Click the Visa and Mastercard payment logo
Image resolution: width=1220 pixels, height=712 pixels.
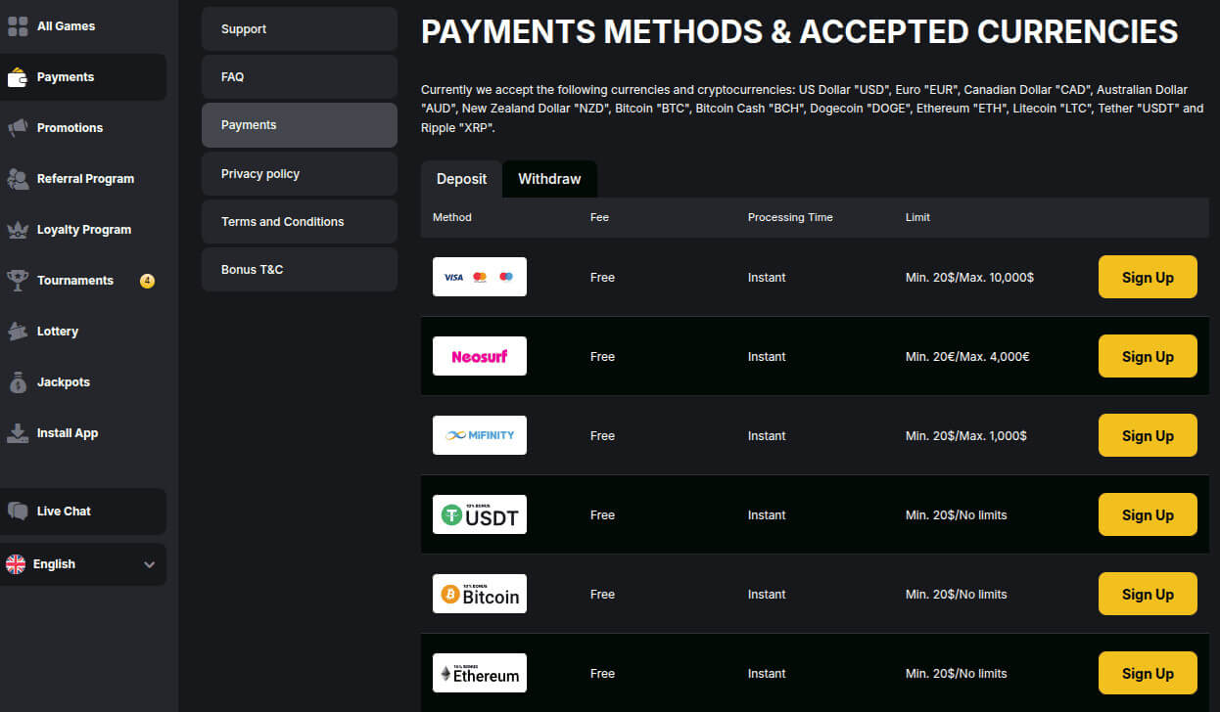click(479, 277)
